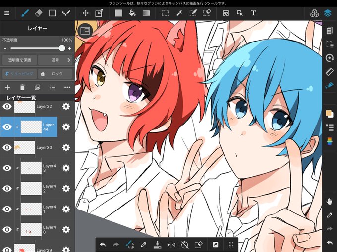The height and width of the screenshot is (252, 337).
Task: Open the hamburger main menu
Action: 7,13
